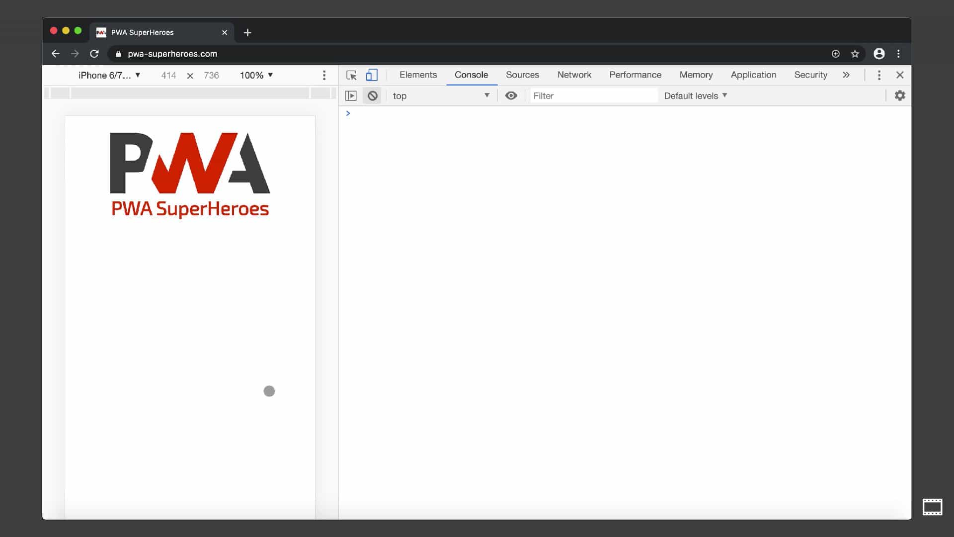Click the inspect element picker icon

[x=351, y=75]
